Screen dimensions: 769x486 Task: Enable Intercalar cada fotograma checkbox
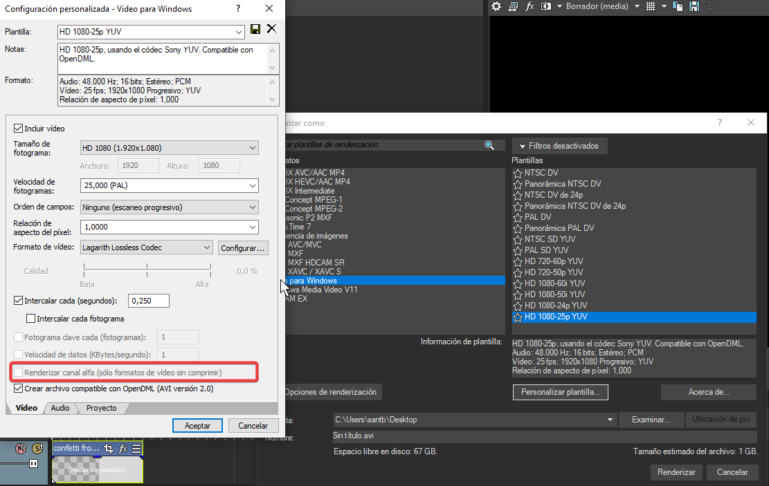30,319
